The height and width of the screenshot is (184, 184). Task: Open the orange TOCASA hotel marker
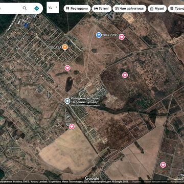click(x=65, y=47)
